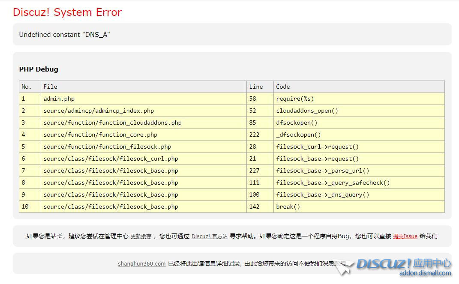The image size is (459, 284).
Task: Click the PHP Debug heading
Action: 39,69
